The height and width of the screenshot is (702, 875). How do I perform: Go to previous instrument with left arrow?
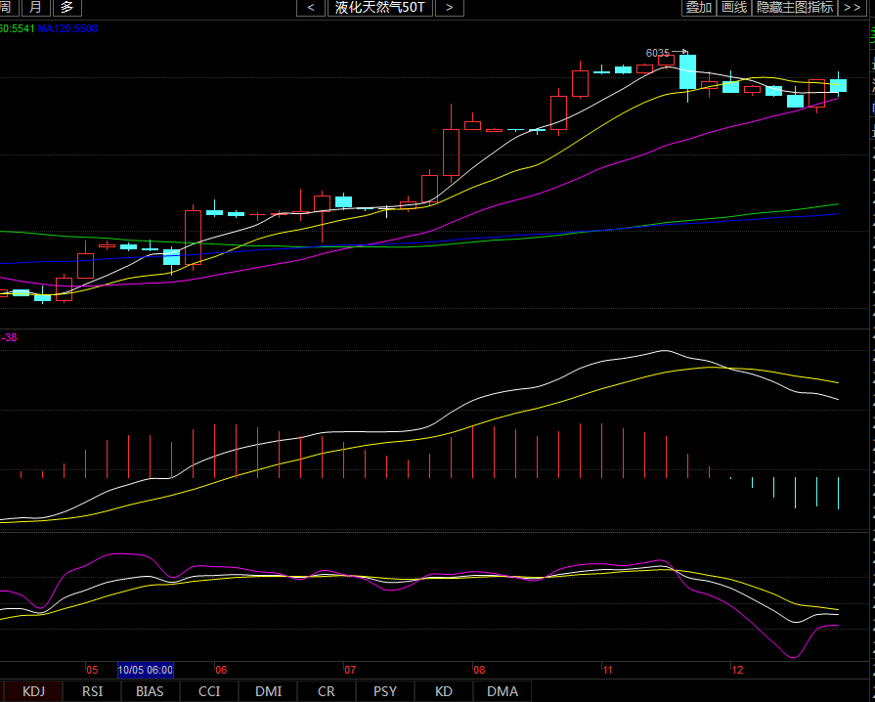[x=311, y=8]
